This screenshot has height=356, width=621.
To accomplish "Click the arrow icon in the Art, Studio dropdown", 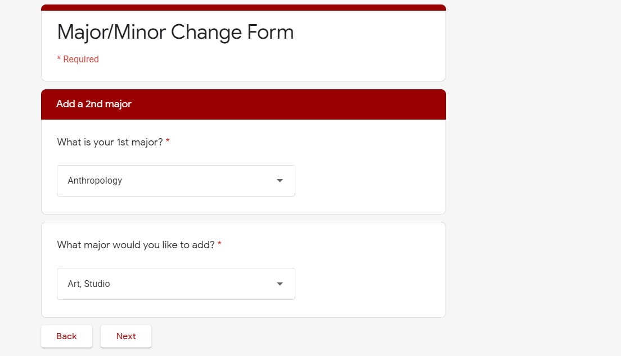I will coord(280,284).
